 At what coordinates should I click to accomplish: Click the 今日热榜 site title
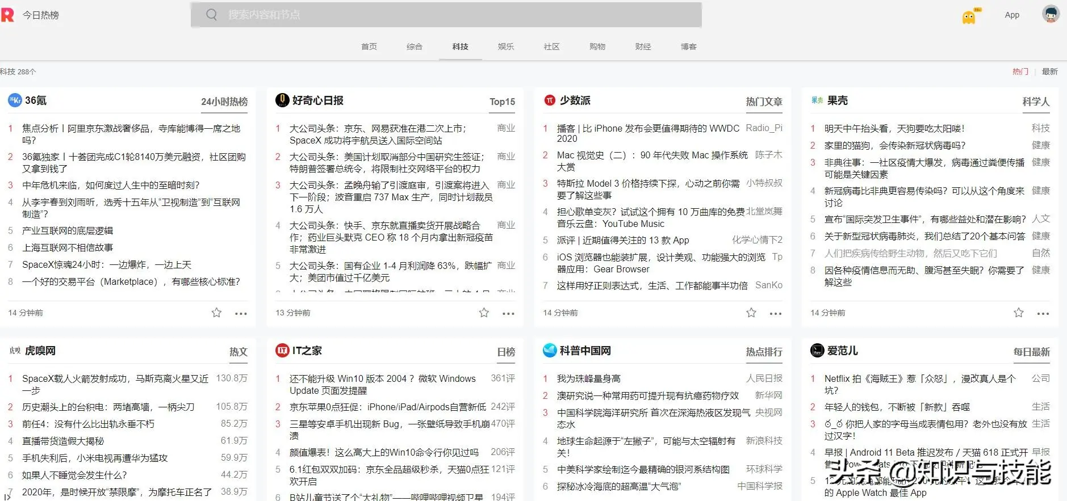pos(41,15)
